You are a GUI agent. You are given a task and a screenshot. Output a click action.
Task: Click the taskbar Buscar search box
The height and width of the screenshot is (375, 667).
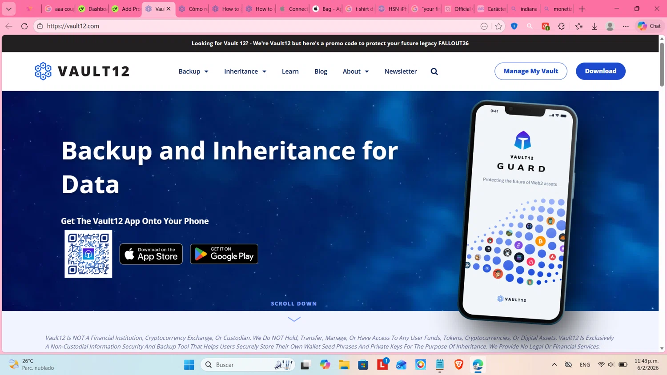click(248, 365)
